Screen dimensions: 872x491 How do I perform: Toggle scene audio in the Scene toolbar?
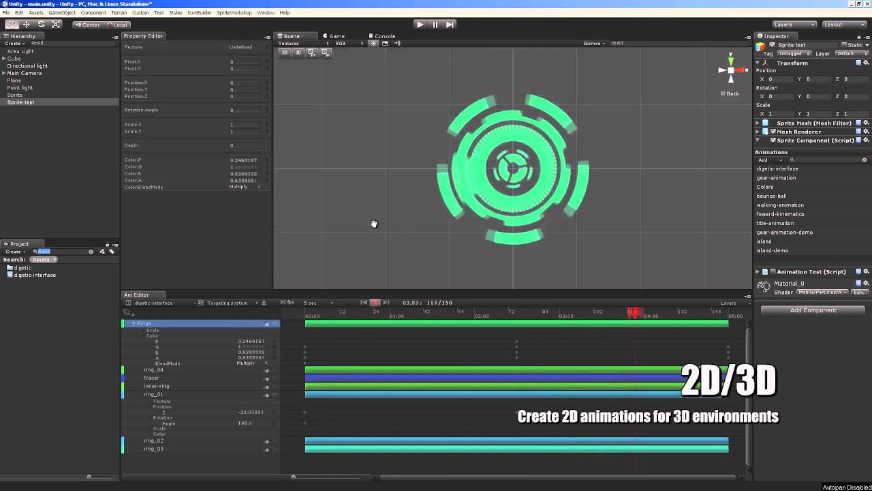397,43
